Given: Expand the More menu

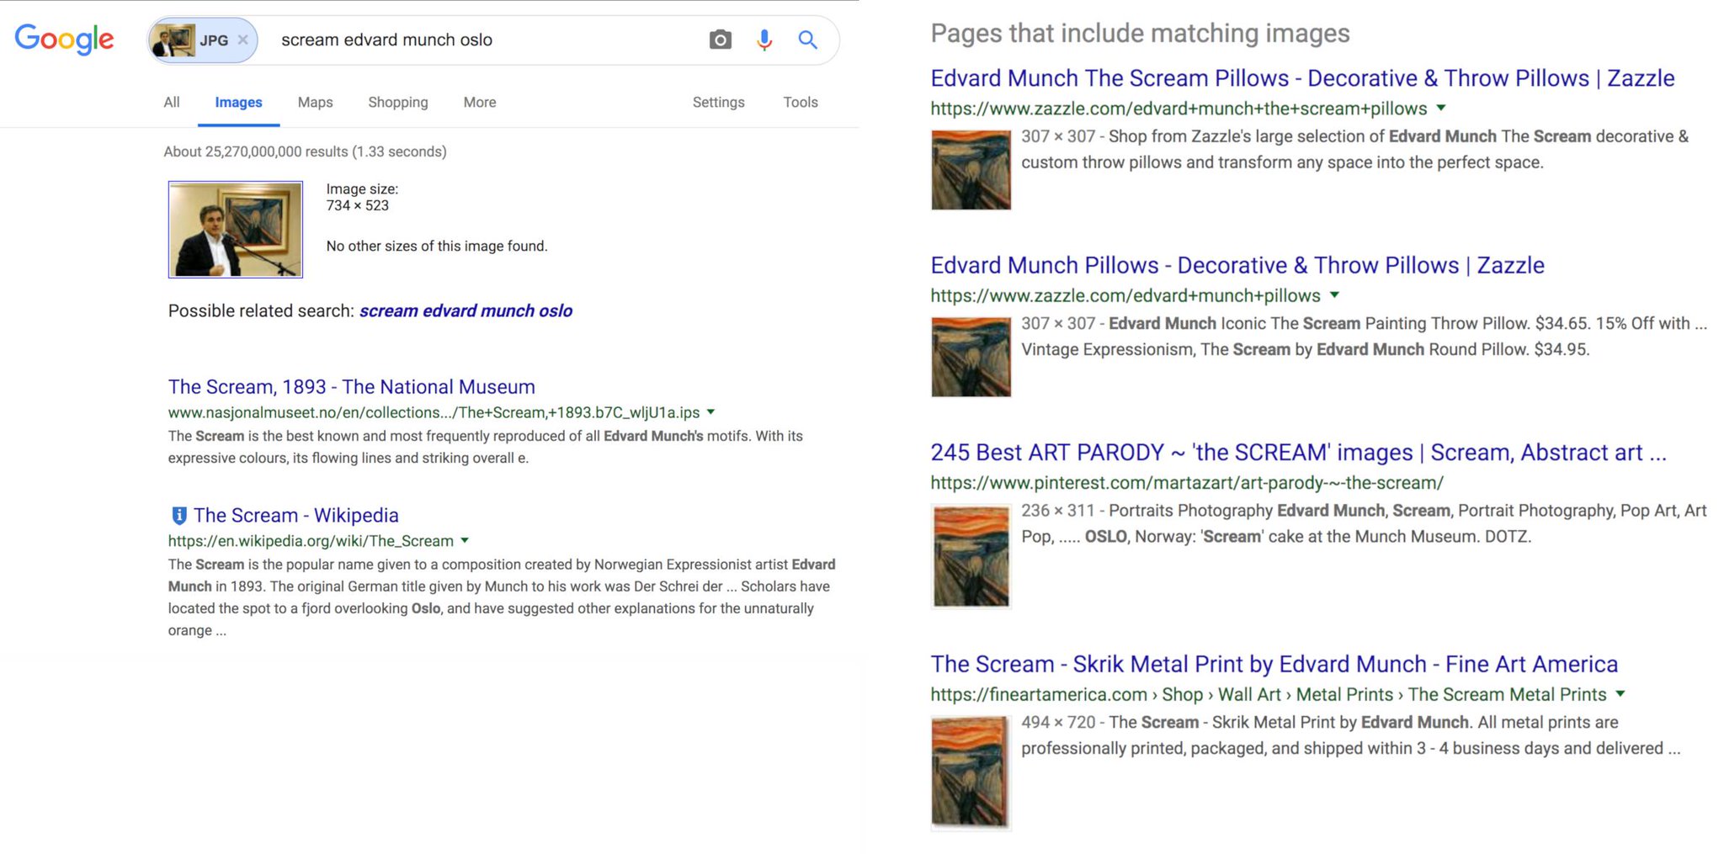Looking at the screenshot, I should 480,102.
